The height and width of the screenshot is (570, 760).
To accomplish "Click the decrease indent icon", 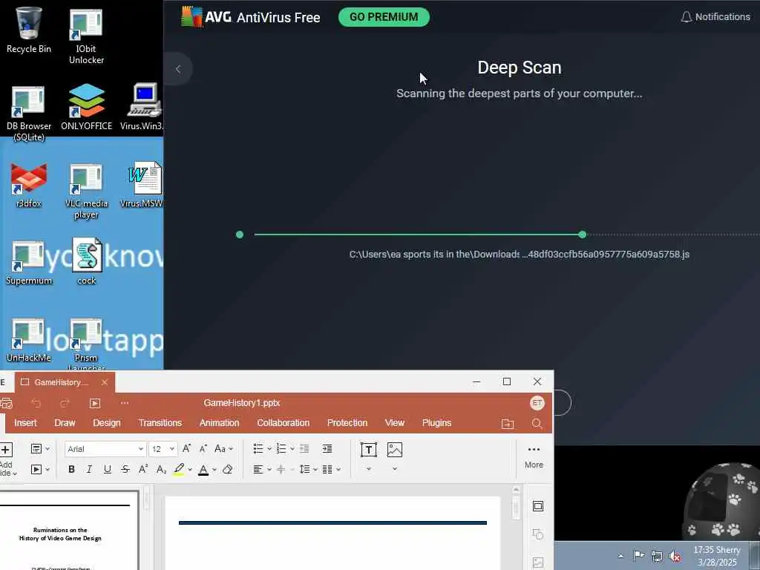I will 304,449.
